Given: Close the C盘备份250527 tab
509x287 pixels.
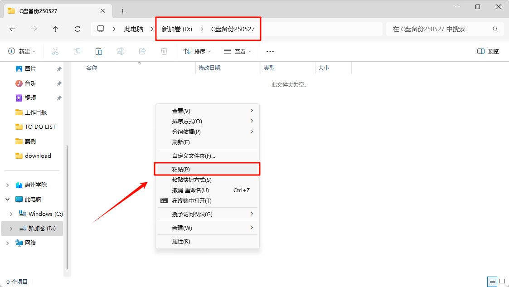Looking at the screenshot, I should tap(102, 11).
